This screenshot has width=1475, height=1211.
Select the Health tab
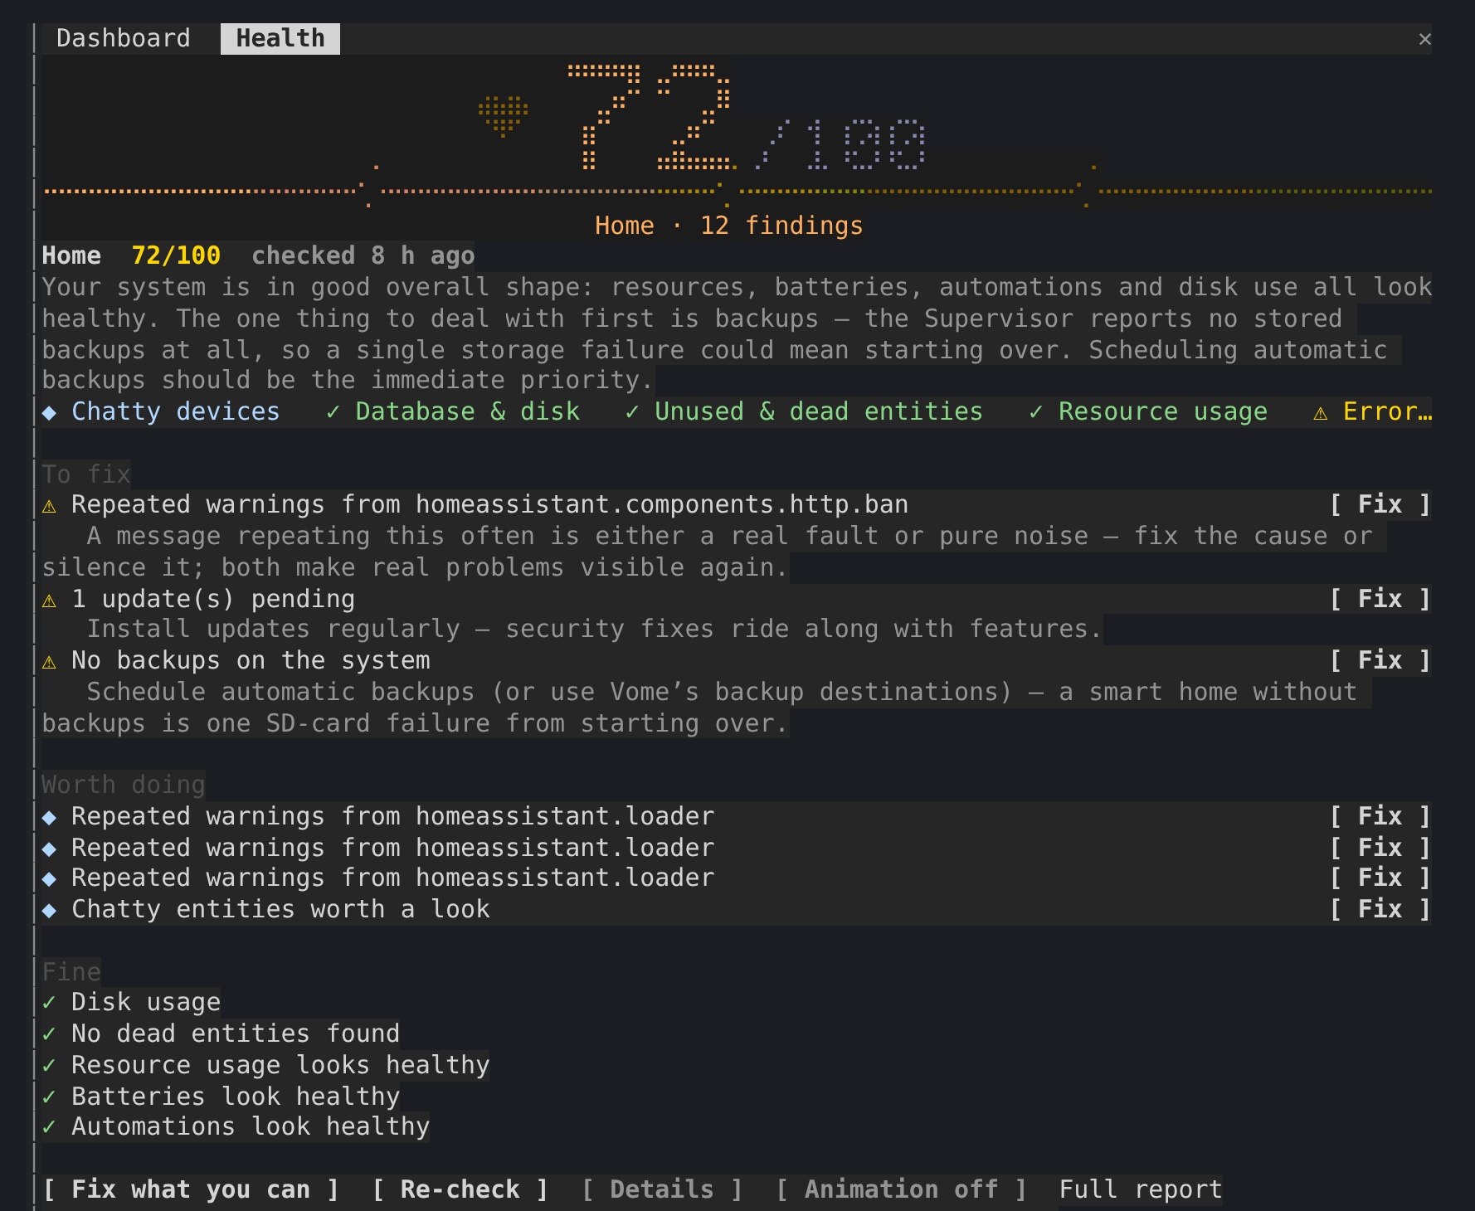[280, 38]
